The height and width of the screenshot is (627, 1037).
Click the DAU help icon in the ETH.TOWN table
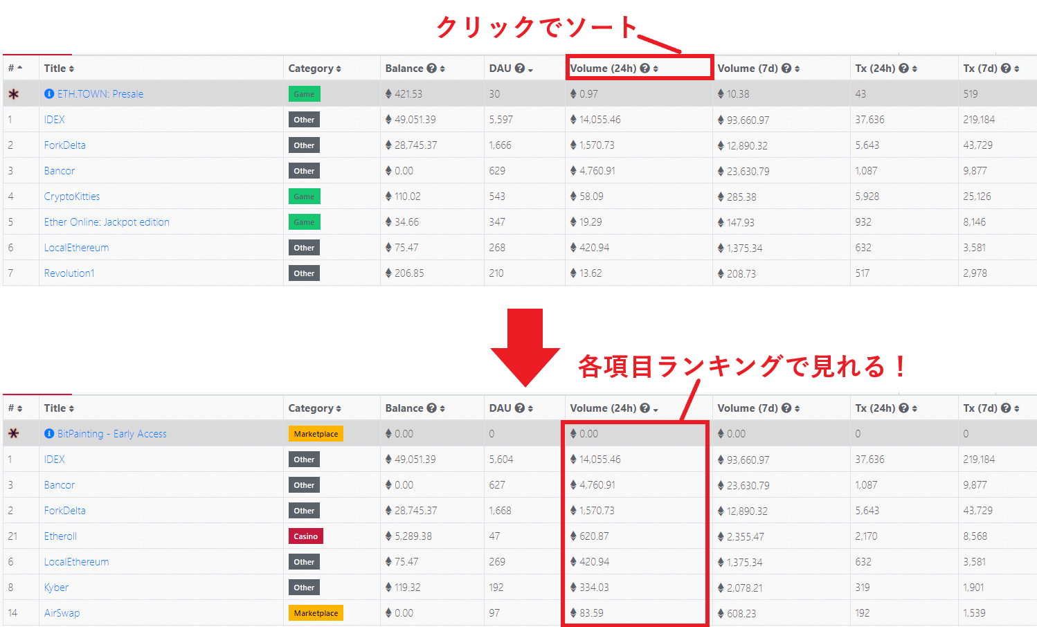(520, 69)
